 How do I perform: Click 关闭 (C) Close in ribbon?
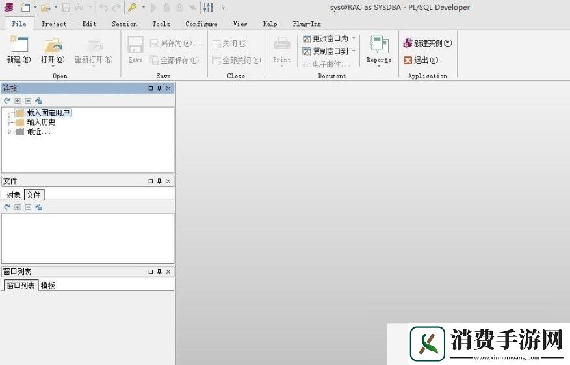229,43
